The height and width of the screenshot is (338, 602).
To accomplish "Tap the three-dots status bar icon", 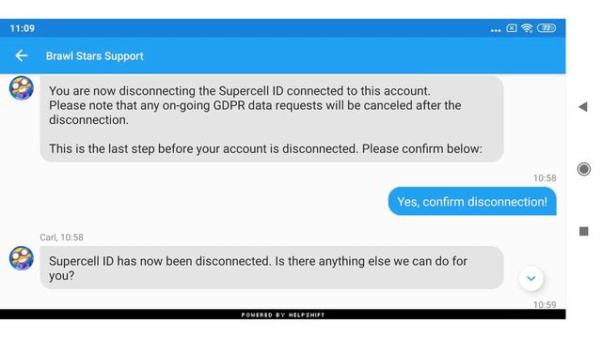I will 496,30.
